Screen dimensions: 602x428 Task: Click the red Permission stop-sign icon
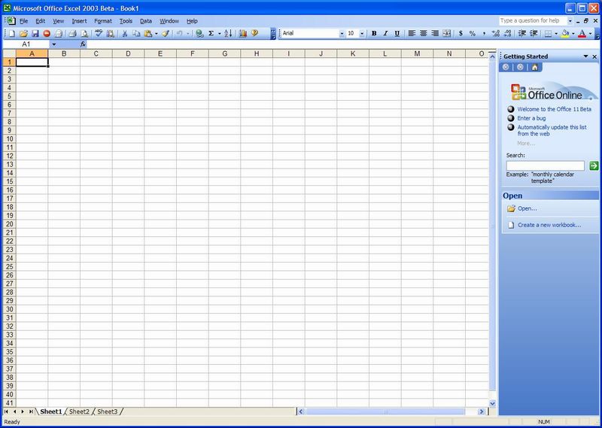[47, 33]
